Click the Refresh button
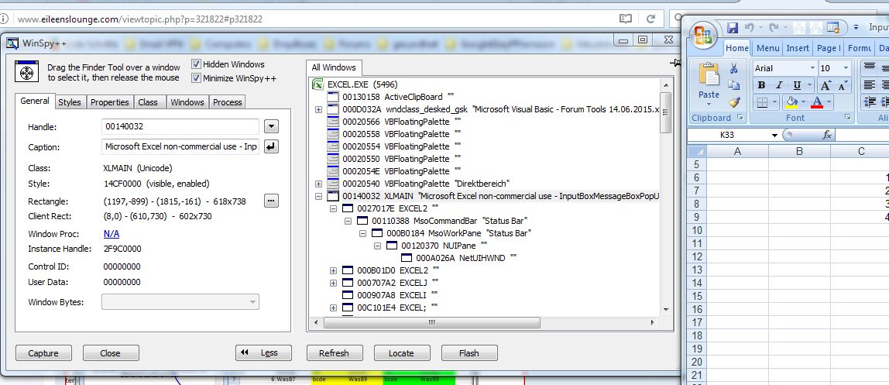889x385 pixels. click(335, 352)
